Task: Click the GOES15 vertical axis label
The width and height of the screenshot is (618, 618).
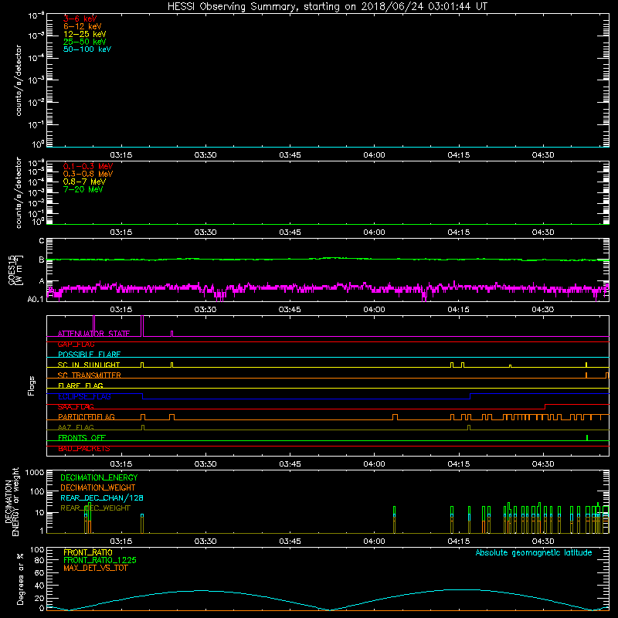Action: 15,270
